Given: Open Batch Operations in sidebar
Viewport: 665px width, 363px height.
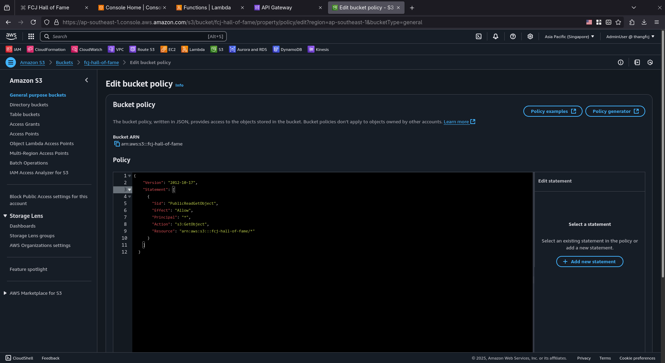Looking at the screenshot, I should 29,163.
